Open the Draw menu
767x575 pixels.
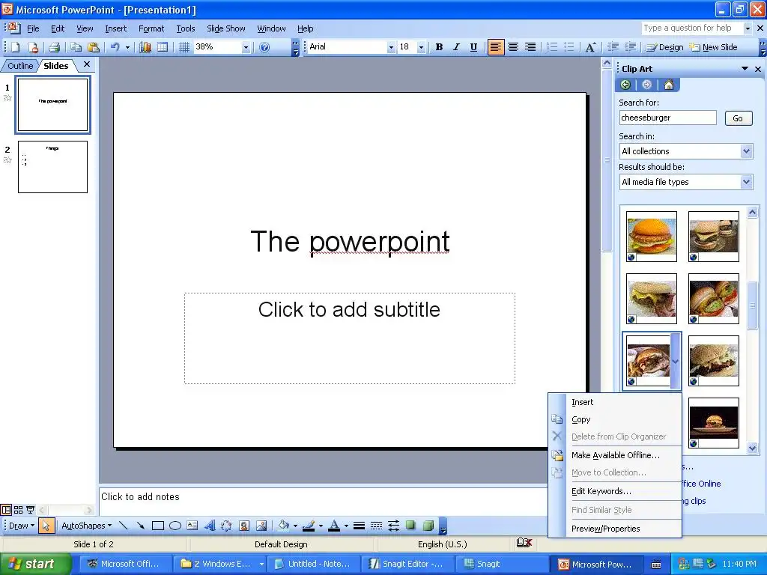tap(22, 526)
